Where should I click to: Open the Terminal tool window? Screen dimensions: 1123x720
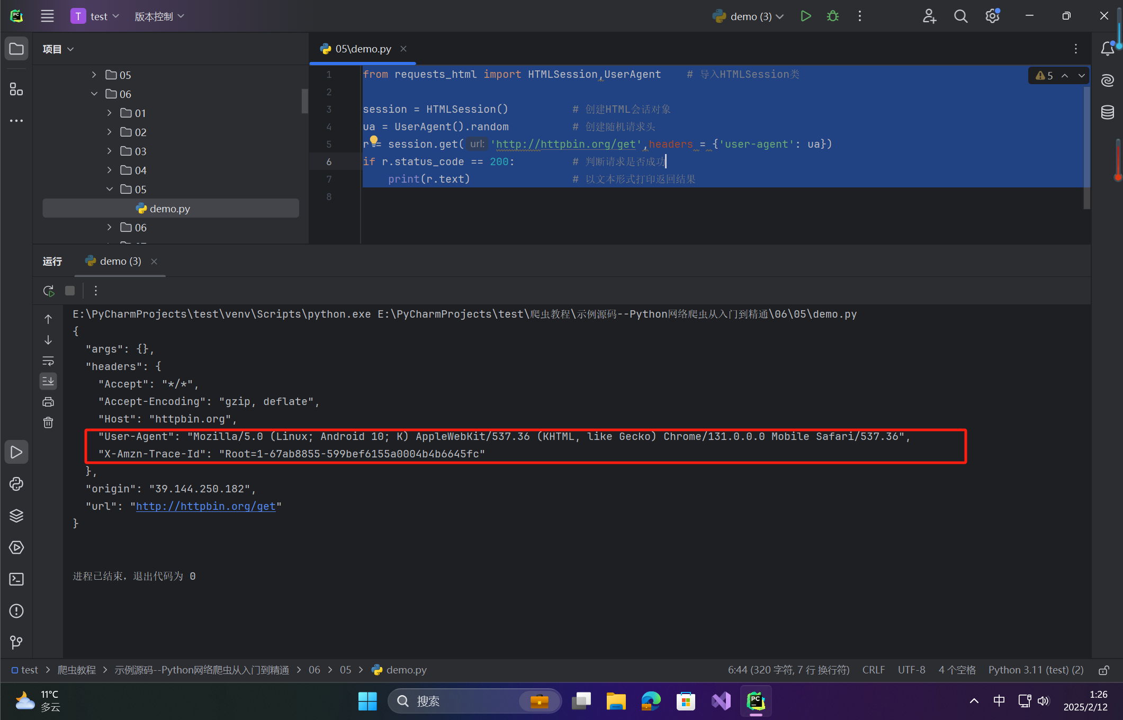(16, 579)
